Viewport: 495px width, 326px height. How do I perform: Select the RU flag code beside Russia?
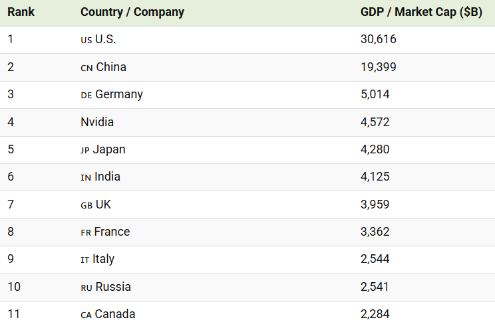(86, 287)
